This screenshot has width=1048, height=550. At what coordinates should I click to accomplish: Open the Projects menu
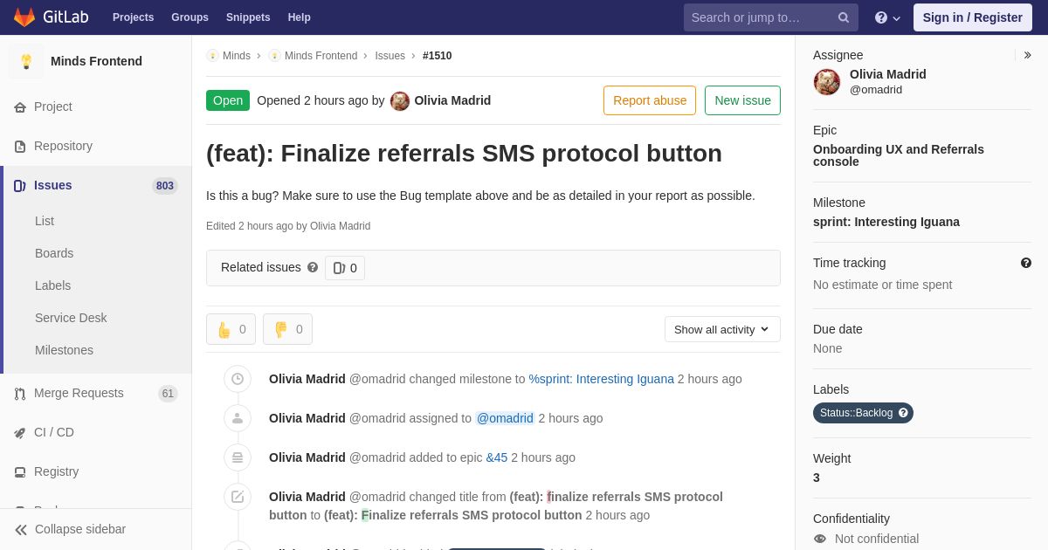click(133, 17)
